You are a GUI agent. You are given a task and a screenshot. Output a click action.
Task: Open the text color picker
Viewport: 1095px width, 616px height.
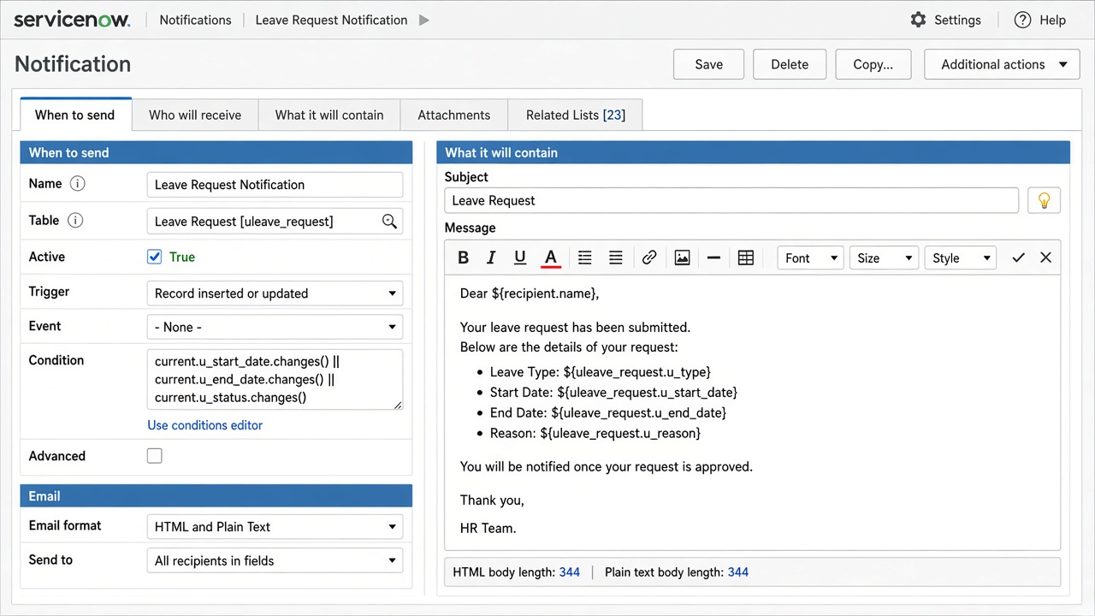pyautogui.click(x=551, y=258)
